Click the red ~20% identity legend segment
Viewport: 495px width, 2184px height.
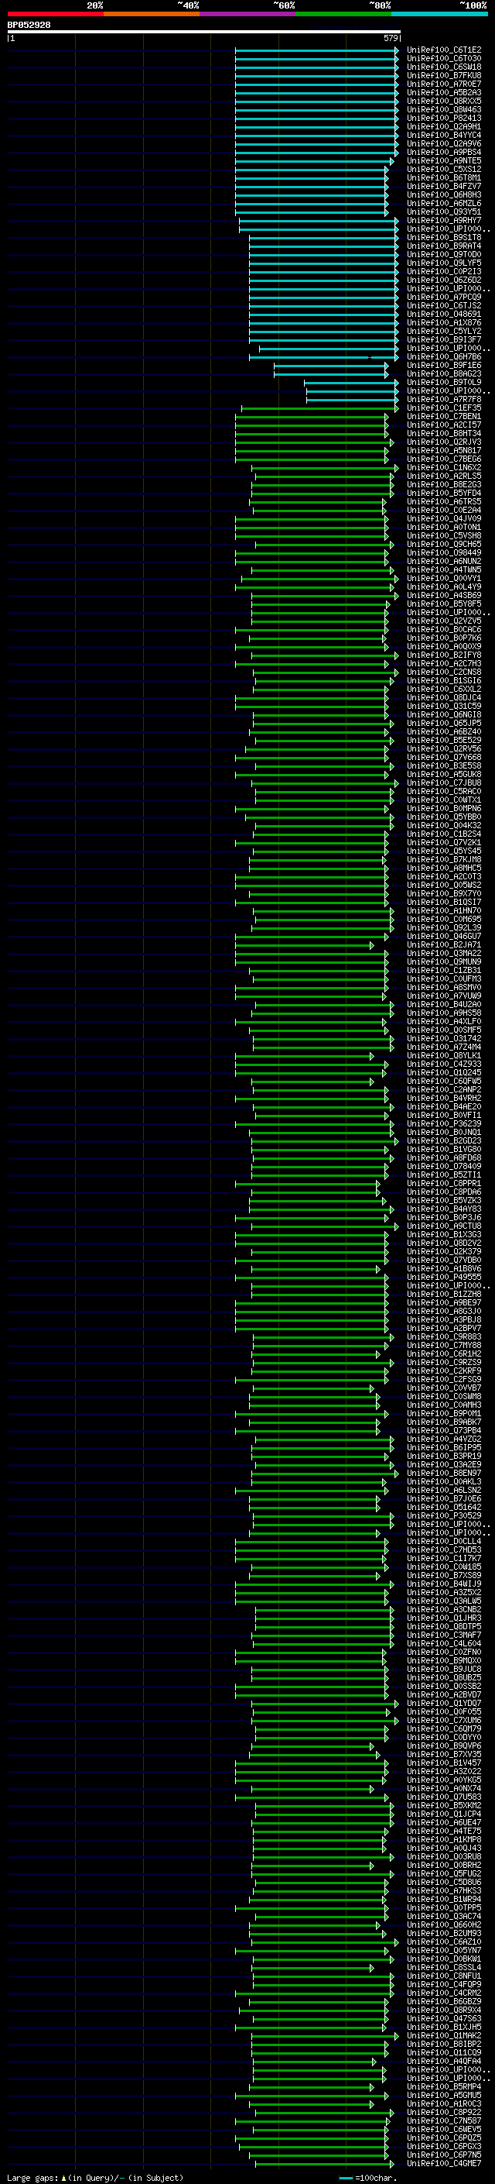point(55,14)
